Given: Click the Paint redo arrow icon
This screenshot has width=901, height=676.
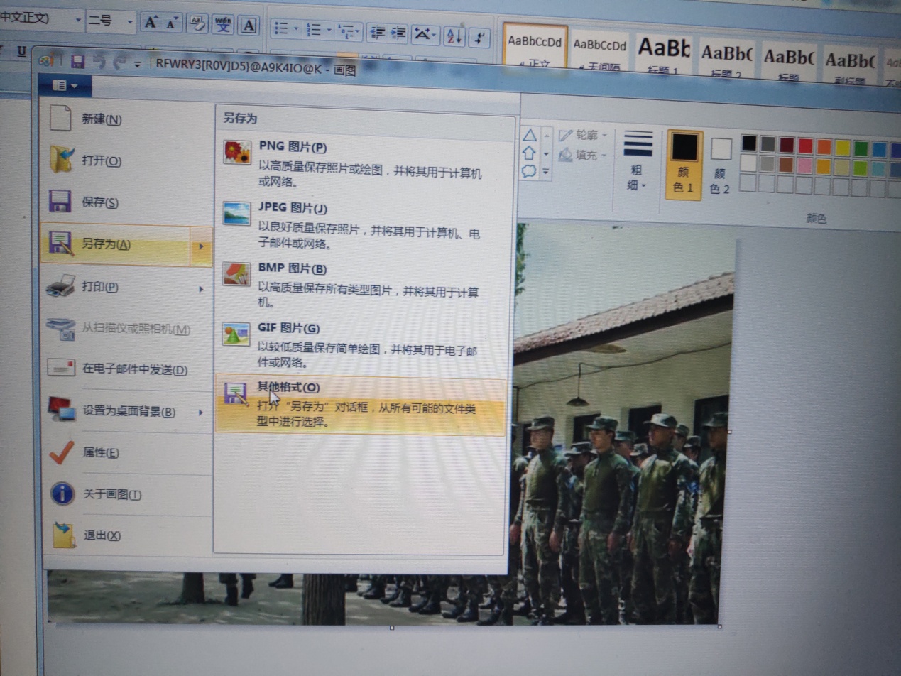Looking at the screenshot, I should click(x=119, y=63).
